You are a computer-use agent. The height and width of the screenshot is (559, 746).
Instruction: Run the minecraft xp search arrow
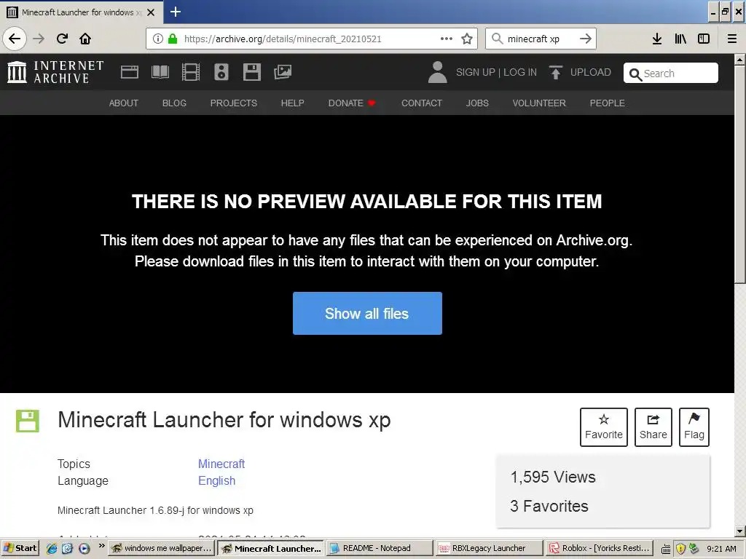point(586,39)
